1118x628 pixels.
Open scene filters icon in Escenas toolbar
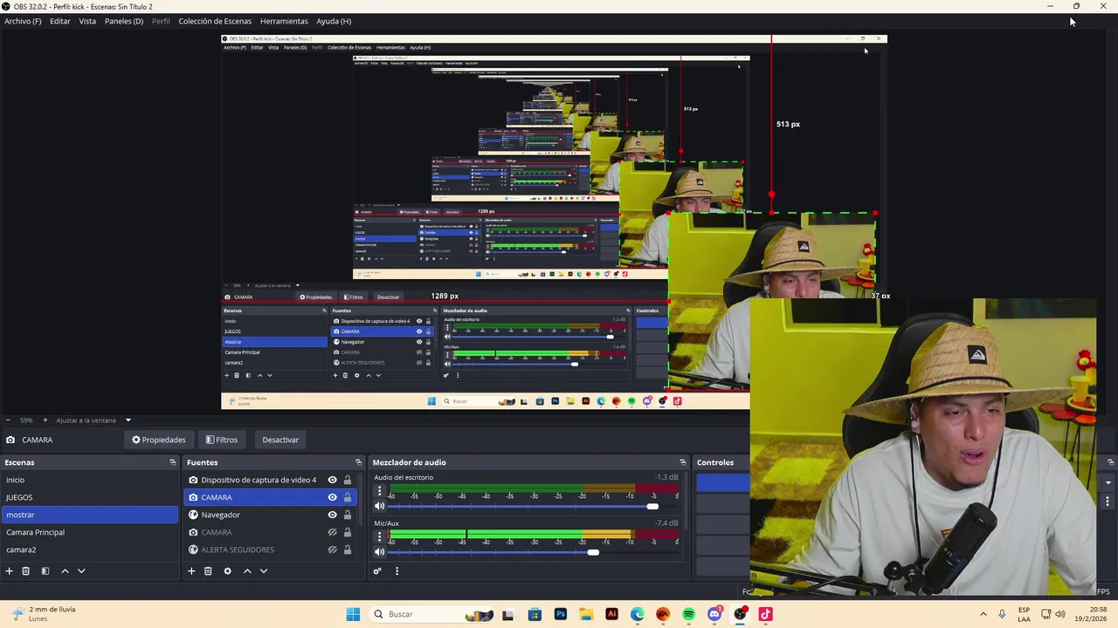(45, 571)
